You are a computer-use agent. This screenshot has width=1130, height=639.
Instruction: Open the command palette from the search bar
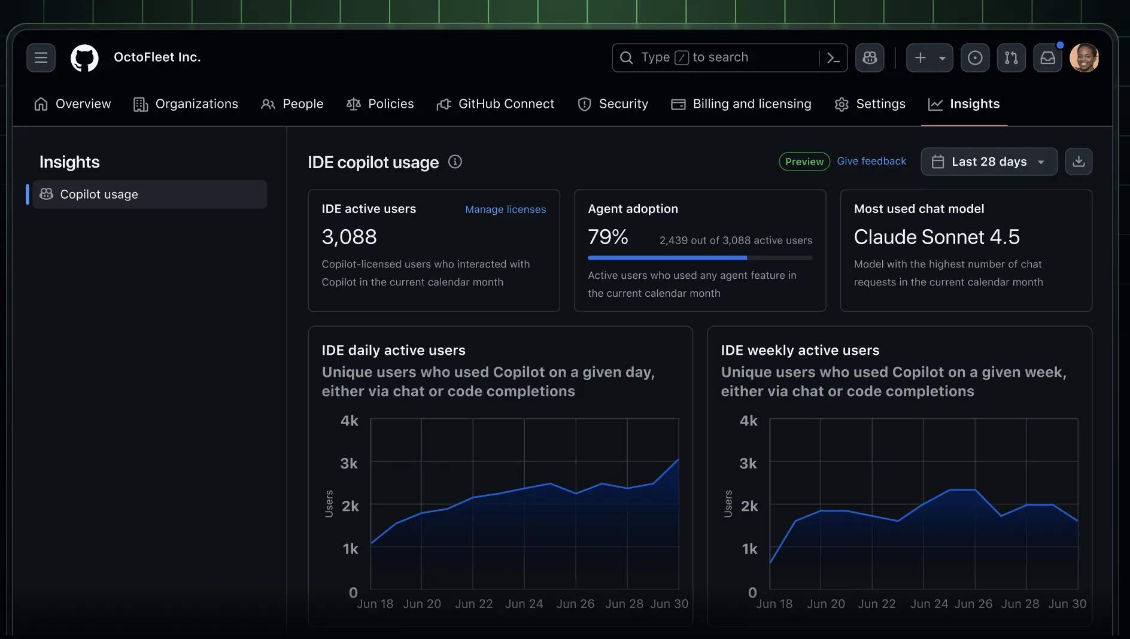point(834,57)
